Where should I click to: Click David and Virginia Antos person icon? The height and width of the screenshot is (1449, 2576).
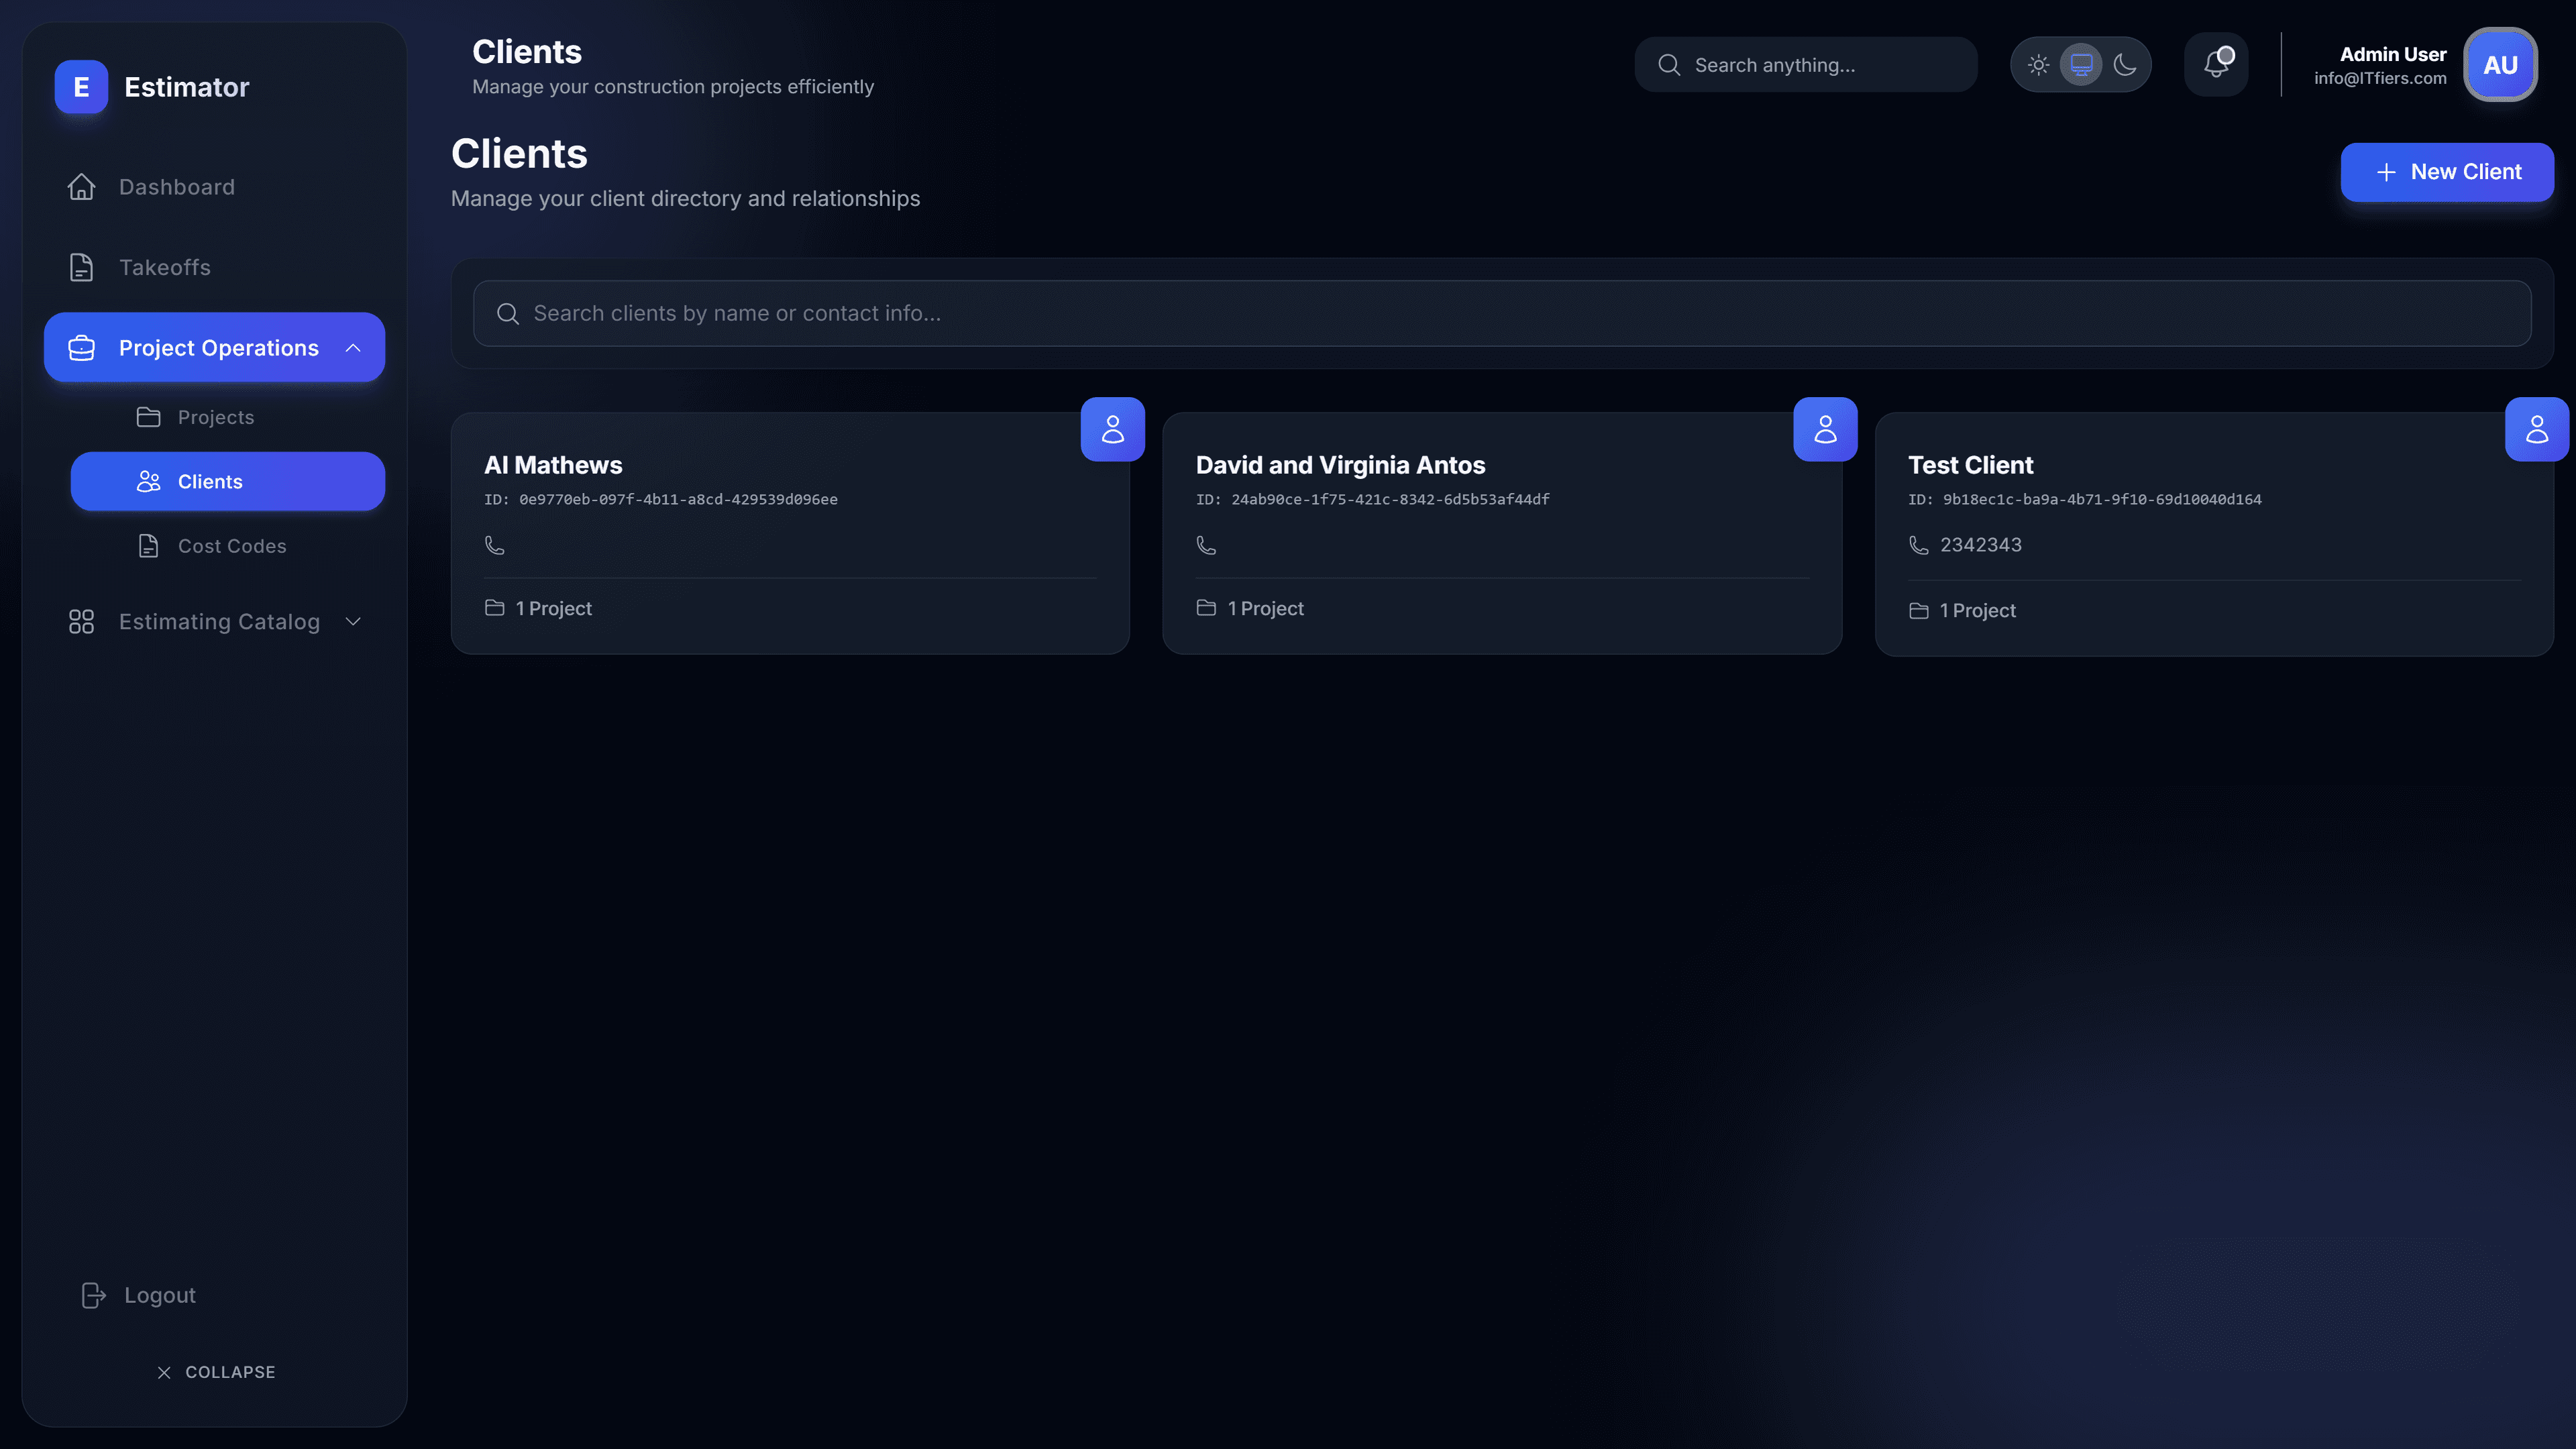(x=1825, y=429)
